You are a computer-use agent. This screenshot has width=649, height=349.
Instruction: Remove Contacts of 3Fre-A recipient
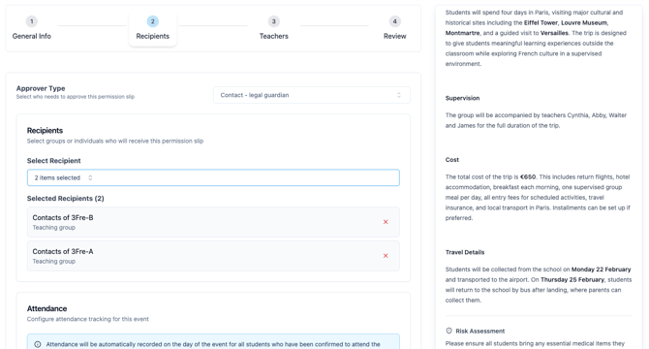pos(386,256)
